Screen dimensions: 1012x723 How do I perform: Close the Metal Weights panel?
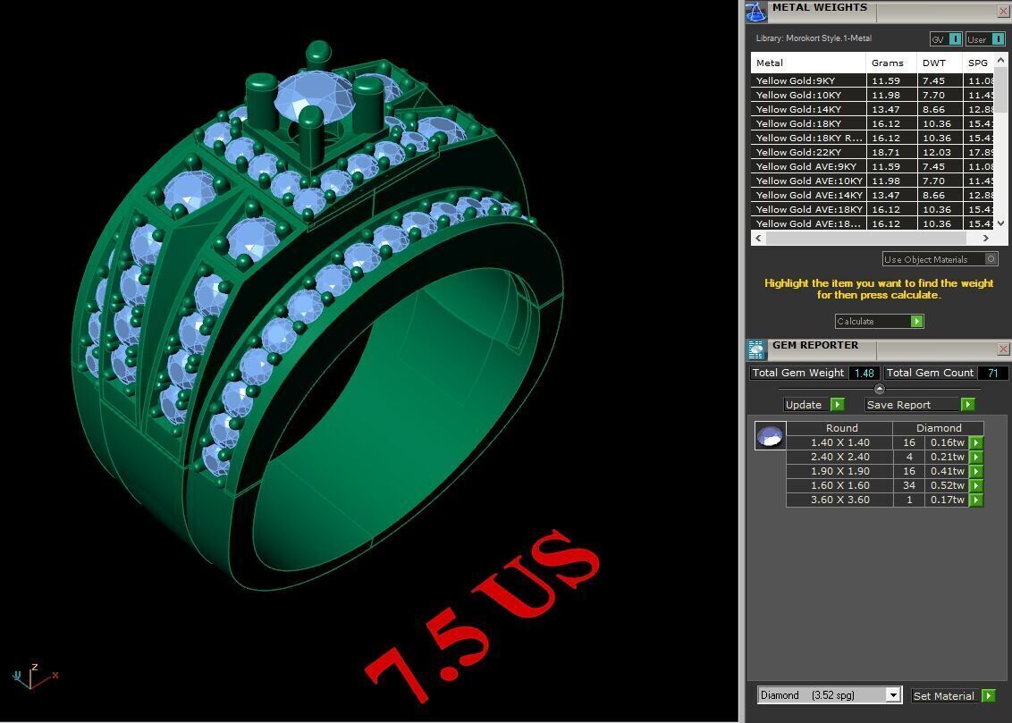pyautogui.click(x=1004, y=11)
